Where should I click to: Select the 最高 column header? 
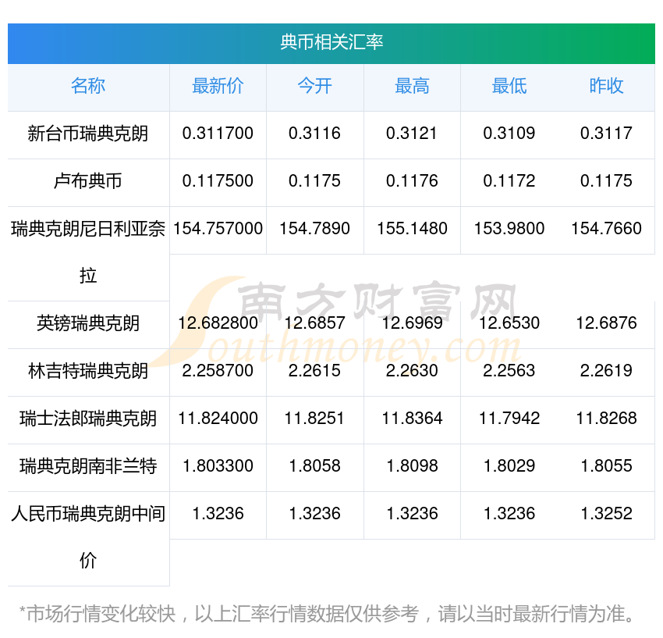pyautogui.click(x=412, y=86)
